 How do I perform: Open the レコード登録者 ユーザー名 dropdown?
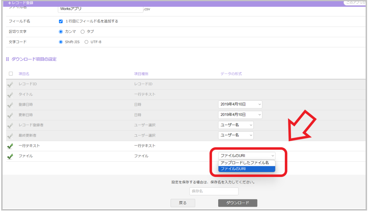click(236, 125)
